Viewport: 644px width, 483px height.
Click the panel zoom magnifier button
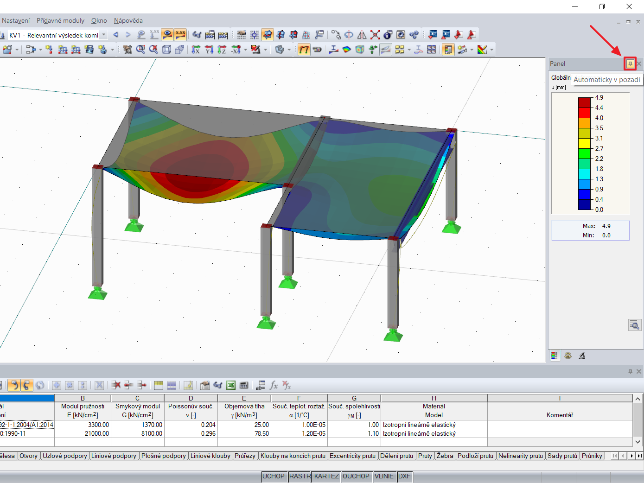pyautogui.click(x=635, y=325)
